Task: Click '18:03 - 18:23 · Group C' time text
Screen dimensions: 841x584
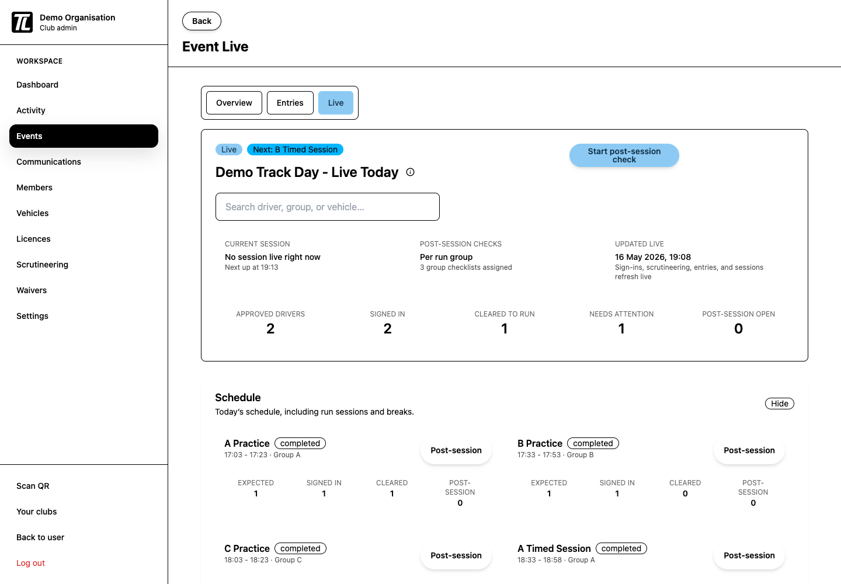Action: (263, 560)
